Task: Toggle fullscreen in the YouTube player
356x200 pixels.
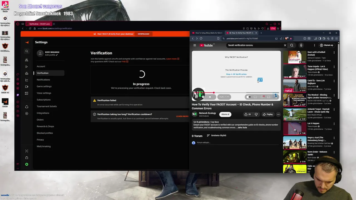Action: click(275, 97)
